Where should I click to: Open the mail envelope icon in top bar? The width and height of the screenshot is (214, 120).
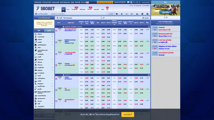[x=128, y=2]
